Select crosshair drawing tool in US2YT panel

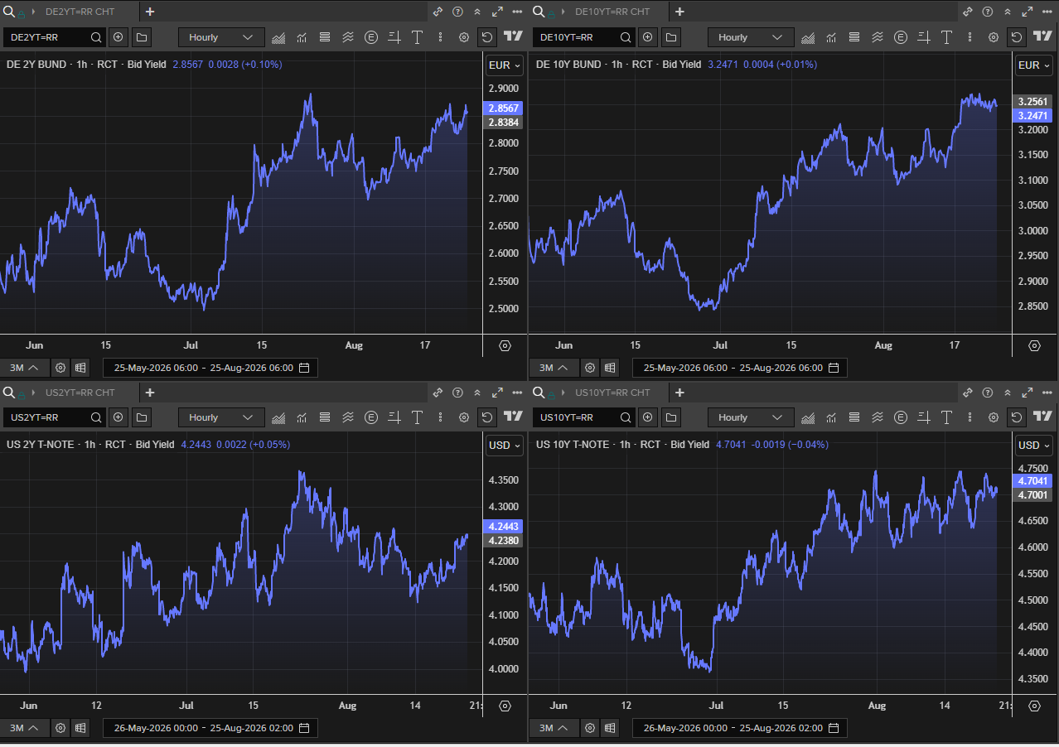pos(394,417)
